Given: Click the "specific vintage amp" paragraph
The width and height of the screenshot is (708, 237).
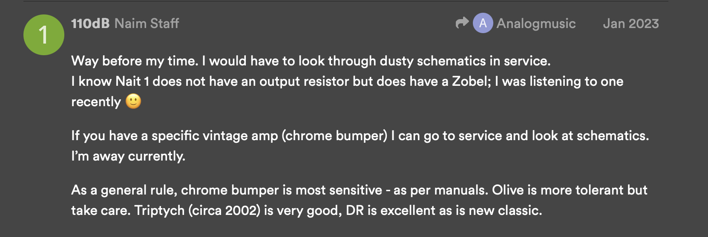Looking at the screenshot, I should click(360, 146).
